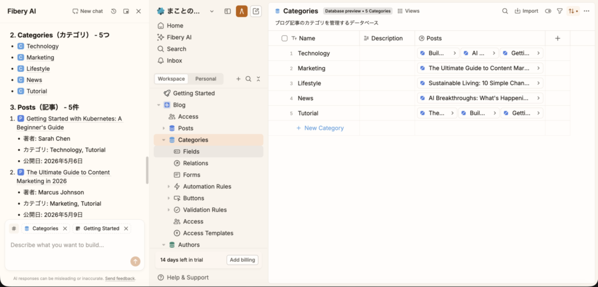Open The Ultimate Guide to Content Mar... post chip
The height and width of the screenshot is (287, 598).
(480, 68)
